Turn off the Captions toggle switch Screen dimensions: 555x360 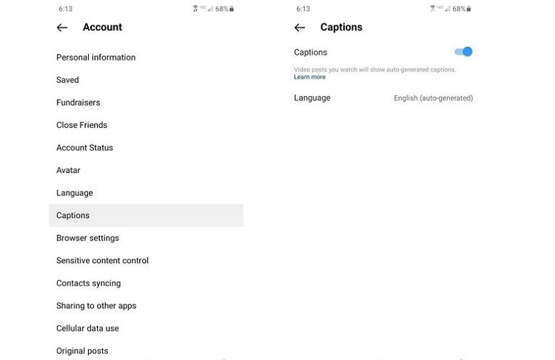(x=464, y=52)
